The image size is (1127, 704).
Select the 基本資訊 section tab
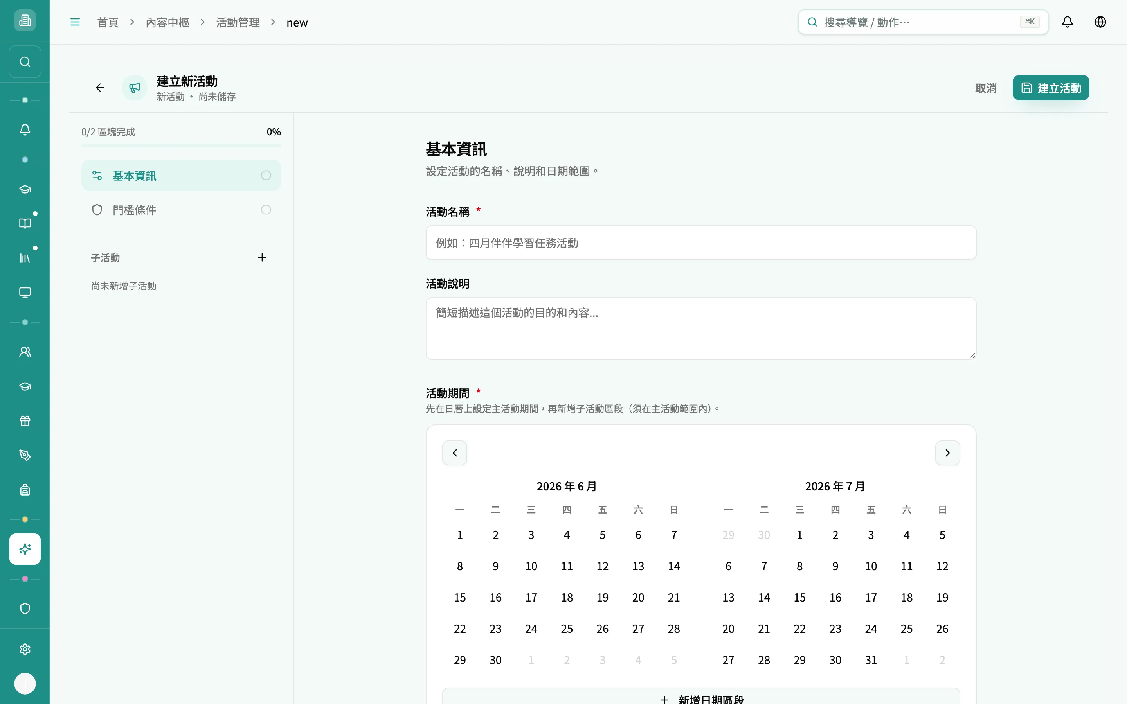(x=181, y=176)
